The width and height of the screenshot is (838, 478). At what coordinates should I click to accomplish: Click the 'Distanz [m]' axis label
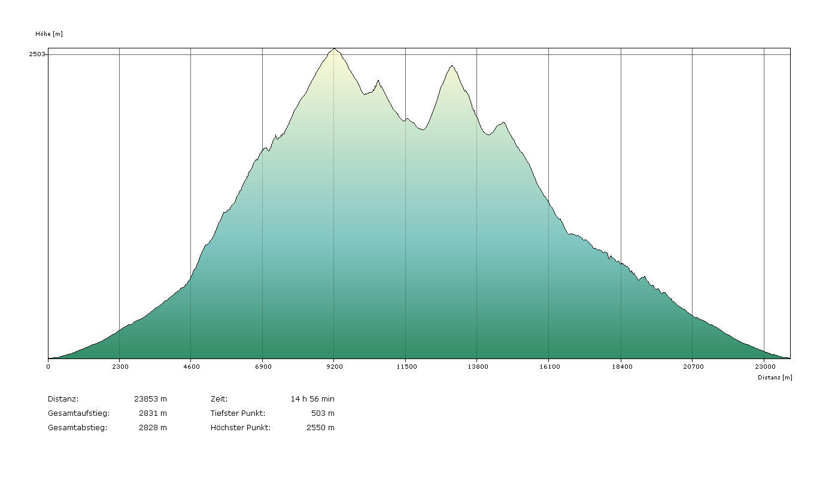(x=775, y=377)
